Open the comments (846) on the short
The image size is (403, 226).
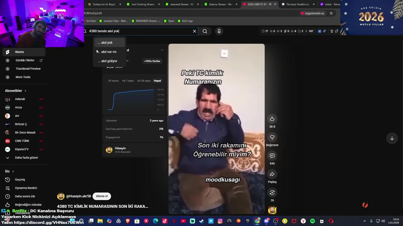272,156
